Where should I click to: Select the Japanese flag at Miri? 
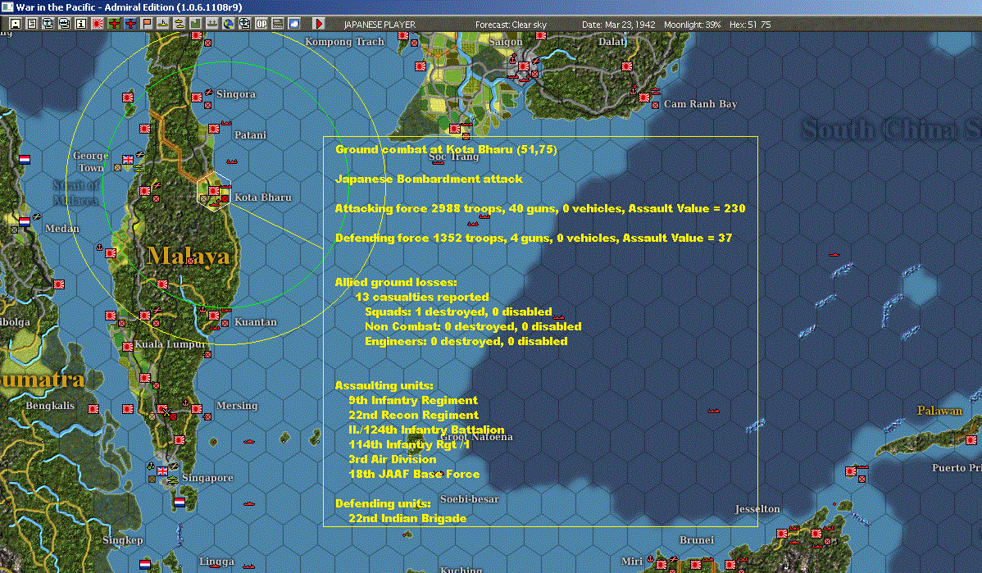661,564
